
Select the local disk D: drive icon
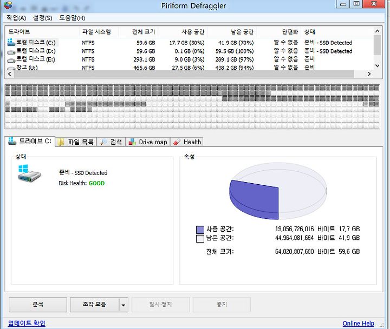pyautogui.click(x=11, y=52)
